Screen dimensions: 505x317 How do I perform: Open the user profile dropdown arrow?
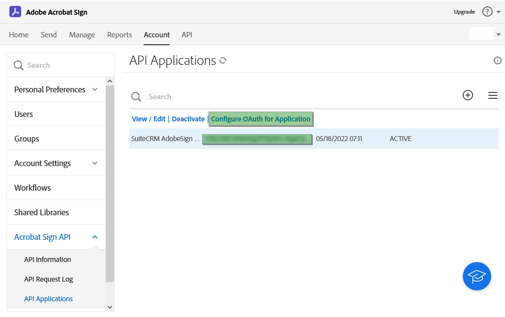coord(499,34)
